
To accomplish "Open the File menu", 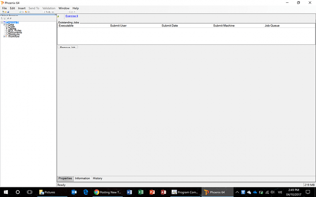I will click(5, 8).
